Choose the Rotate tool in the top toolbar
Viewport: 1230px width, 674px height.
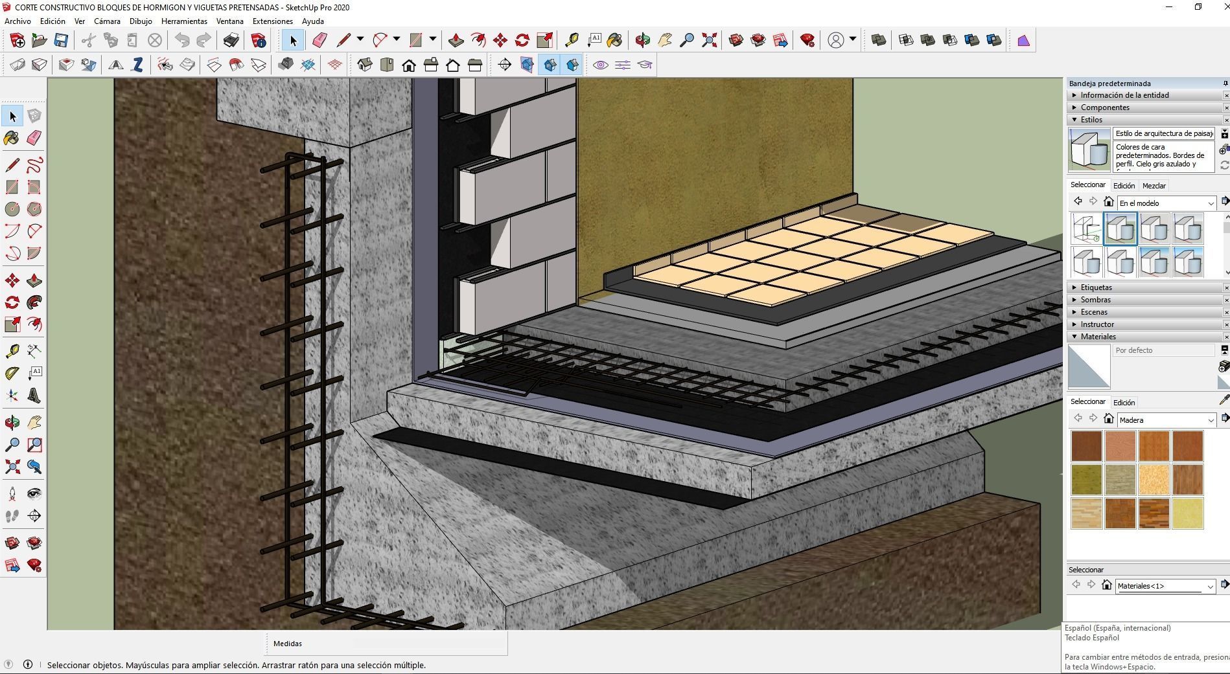522,40
